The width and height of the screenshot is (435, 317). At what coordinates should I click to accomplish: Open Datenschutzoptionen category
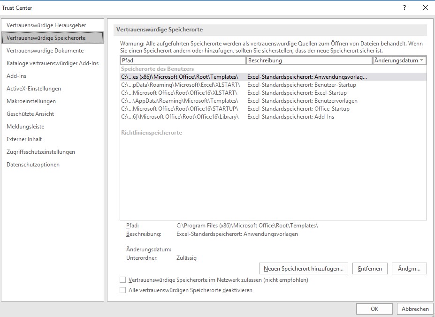(x=33, y=165)
